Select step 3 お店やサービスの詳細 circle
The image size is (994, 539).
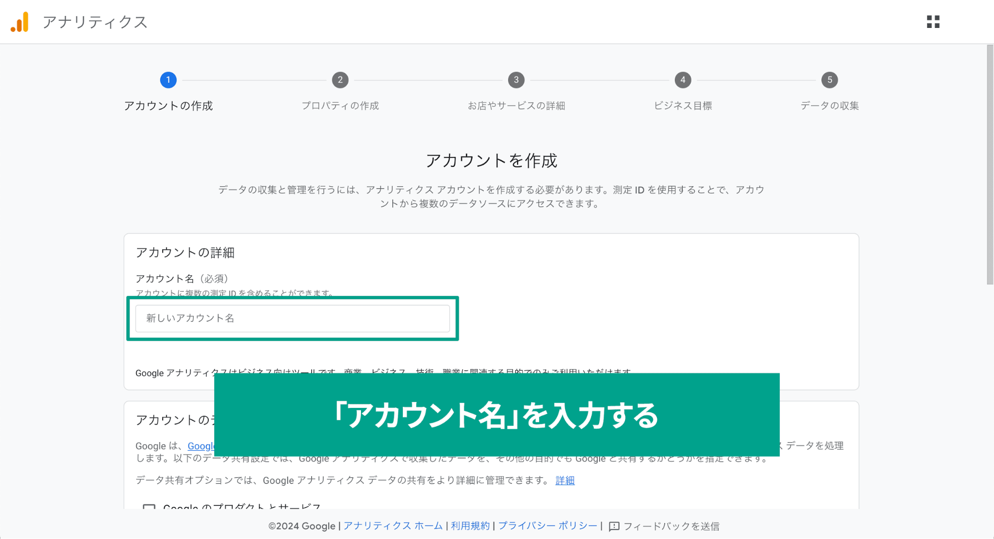[516, 80]
